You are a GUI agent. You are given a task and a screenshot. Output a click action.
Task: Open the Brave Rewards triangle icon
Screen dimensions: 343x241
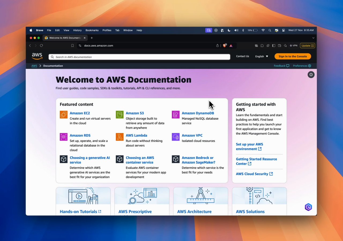pyautogui.click(x=231, y=45)
